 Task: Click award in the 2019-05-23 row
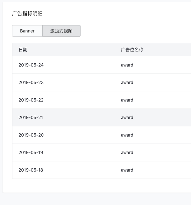127,82
